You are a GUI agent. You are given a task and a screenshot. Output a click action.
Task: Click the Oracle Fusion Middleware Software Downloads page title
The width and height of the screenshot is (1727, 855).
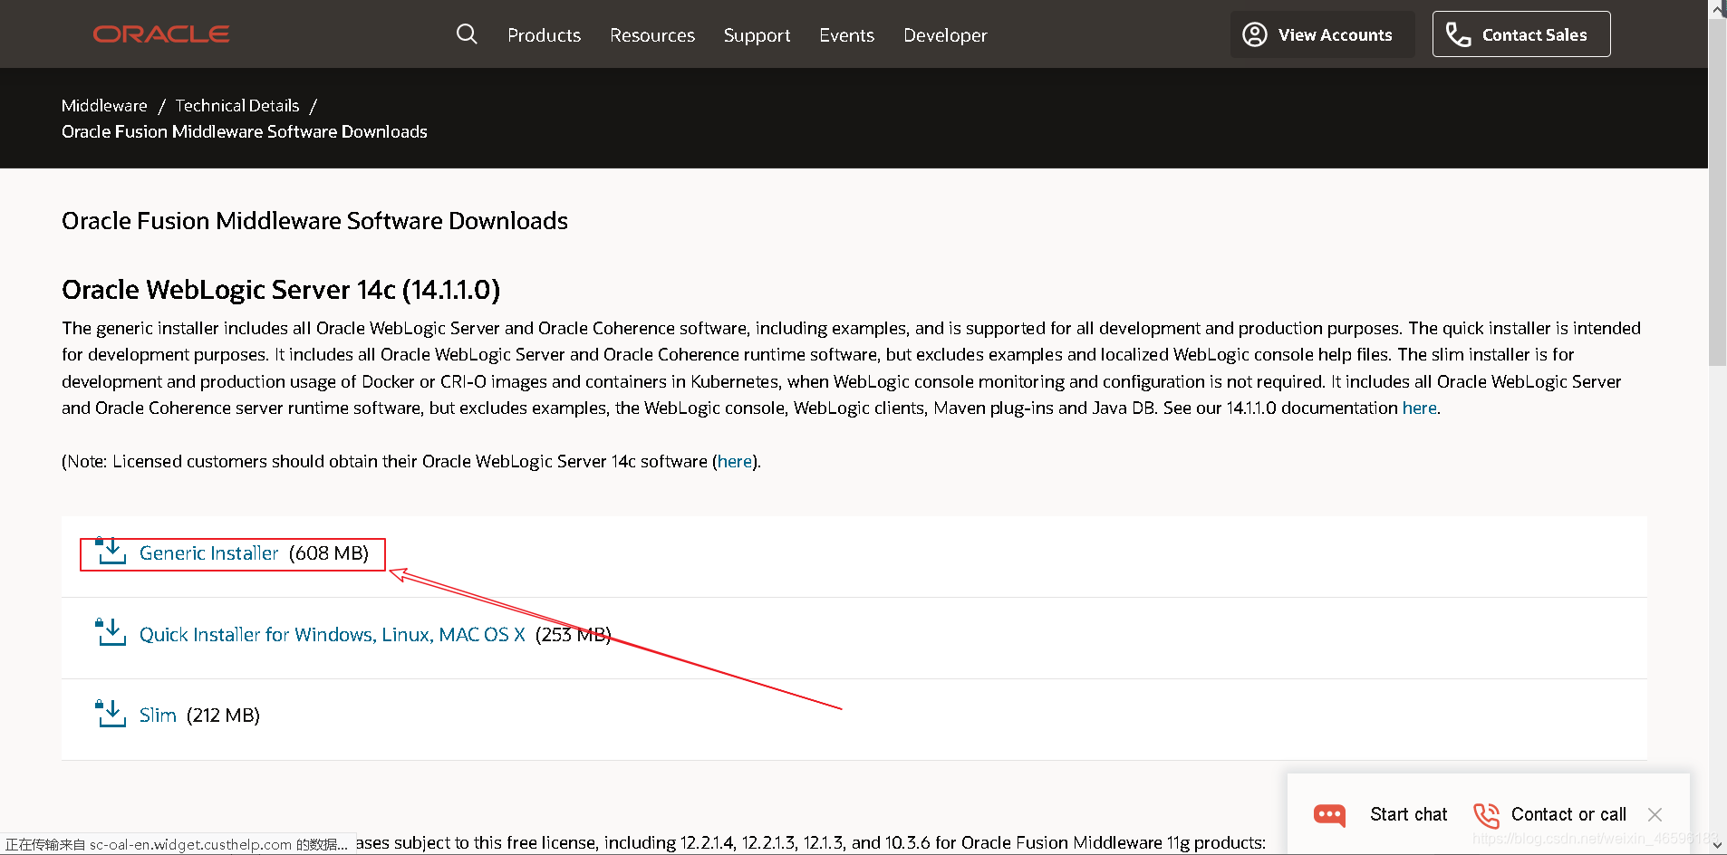click(x=314, y=221)
